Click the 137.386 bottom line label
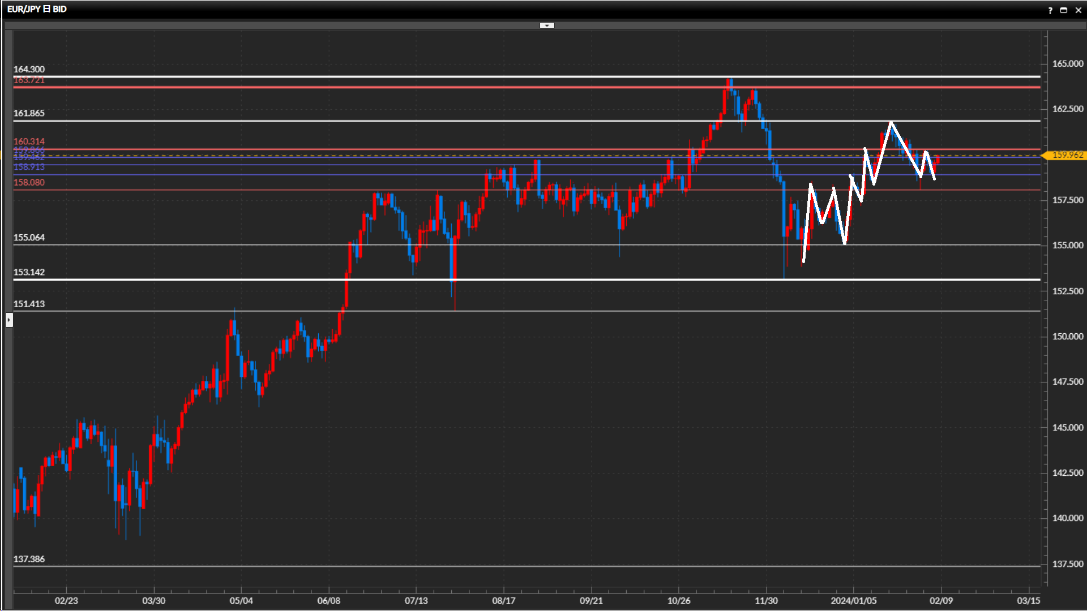The width and height of the screenshot is (1087, 611). tap(29, 559)
